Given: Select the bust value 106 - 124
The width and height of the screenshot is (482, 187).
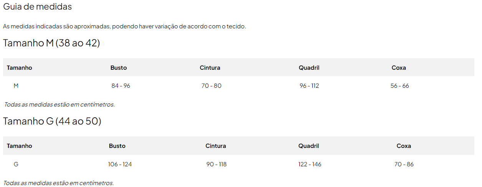Looking at the screenshot, I should coord(120,164).
